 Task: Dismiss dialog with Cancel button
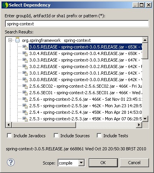[134, 163]
